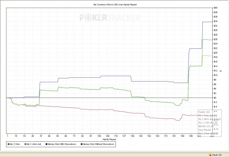Click the '1' x-axis tick label

8,136
